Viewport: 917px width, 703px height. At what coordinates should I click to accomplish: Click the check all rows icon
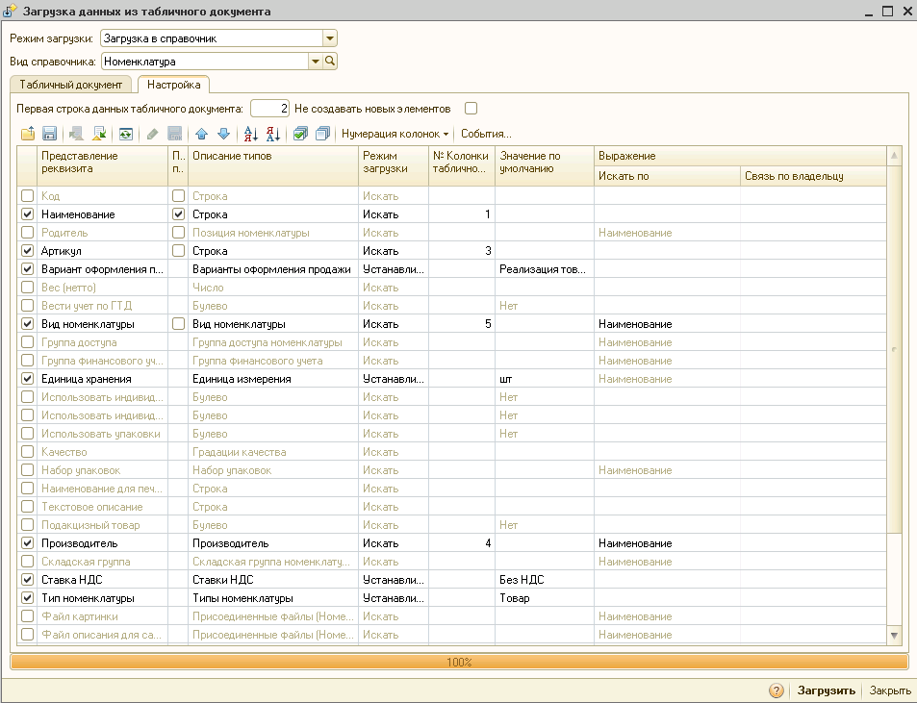300,134
